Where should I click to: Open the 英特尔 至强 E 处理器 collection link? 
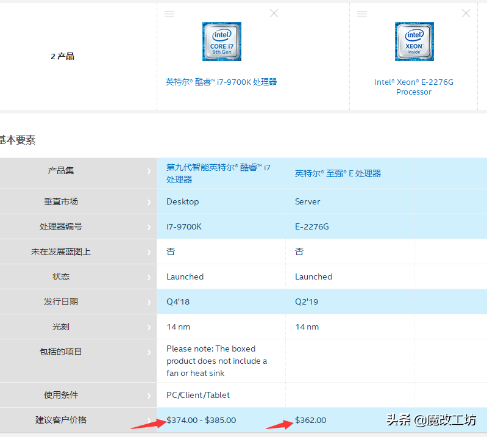(x=338, y=173)
